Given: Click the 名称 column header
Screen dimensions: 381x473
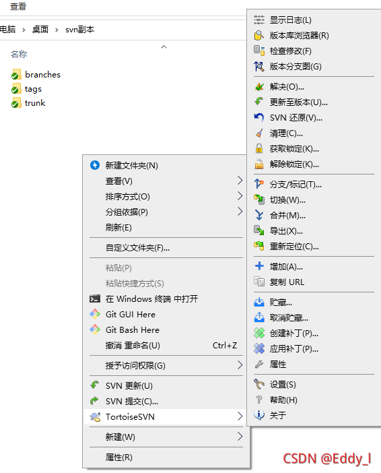Looking at the screenshot, I should click(x=19, y=55).
